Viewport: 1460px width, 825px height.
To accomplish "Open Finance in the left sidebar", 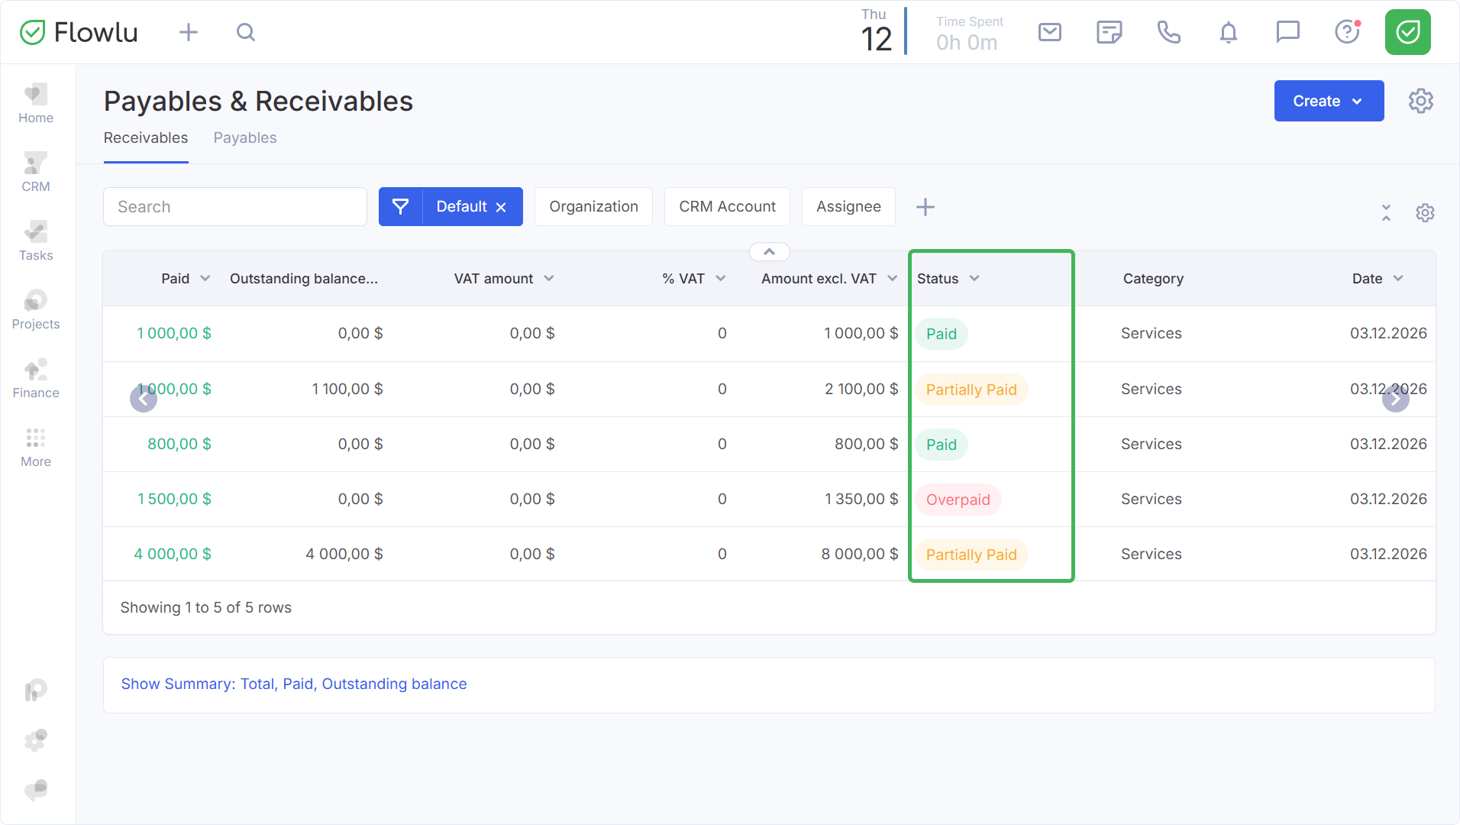I will tap(36, 380).
